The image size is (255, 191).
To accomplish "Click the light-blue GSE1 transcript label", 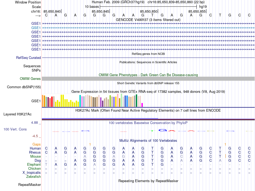I will [36, 28].
